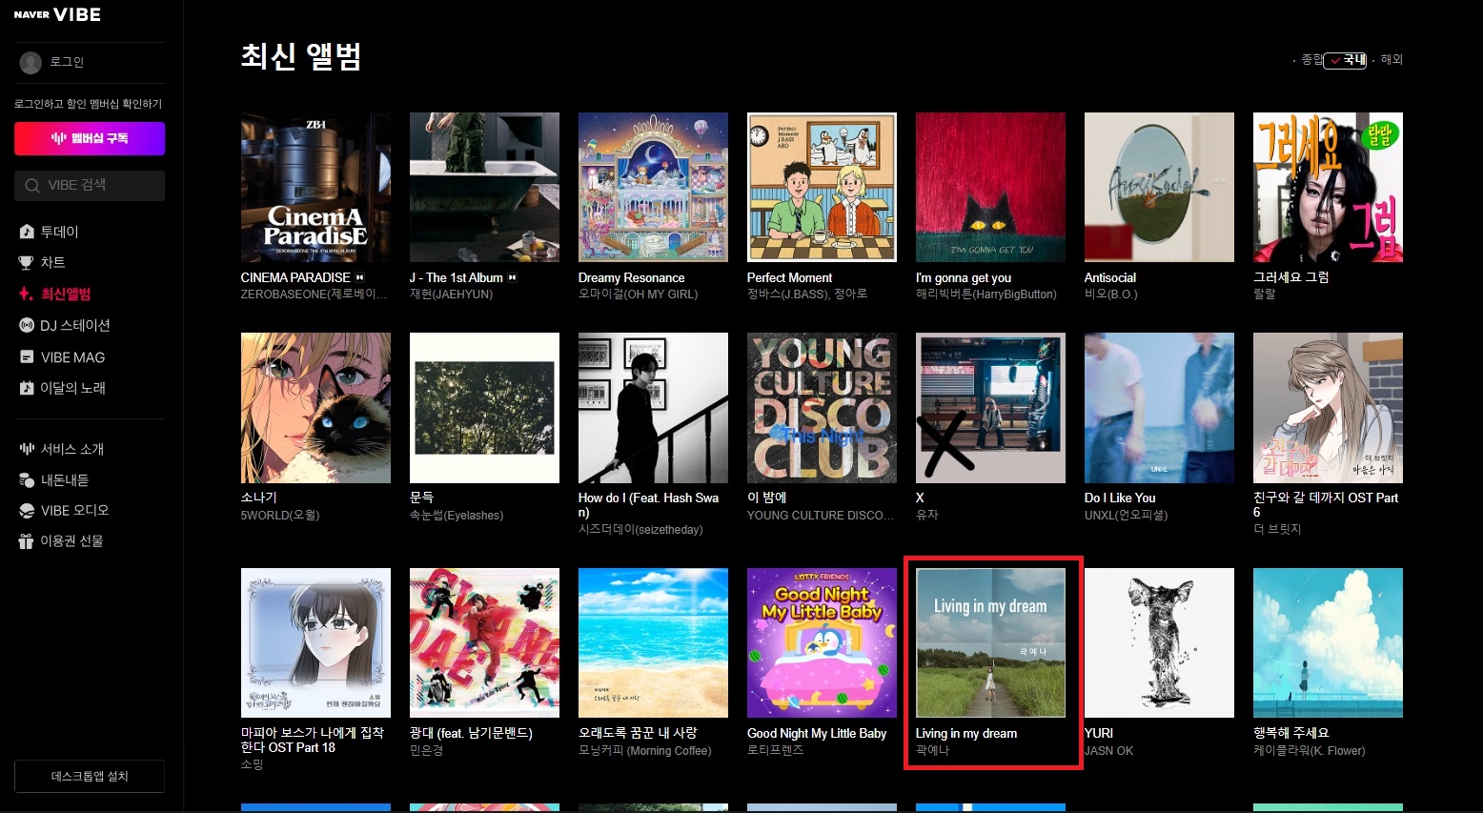Click the 멤버십 구독 button
The width and height of the screenshot is (1483, 813).
[90, 138]
